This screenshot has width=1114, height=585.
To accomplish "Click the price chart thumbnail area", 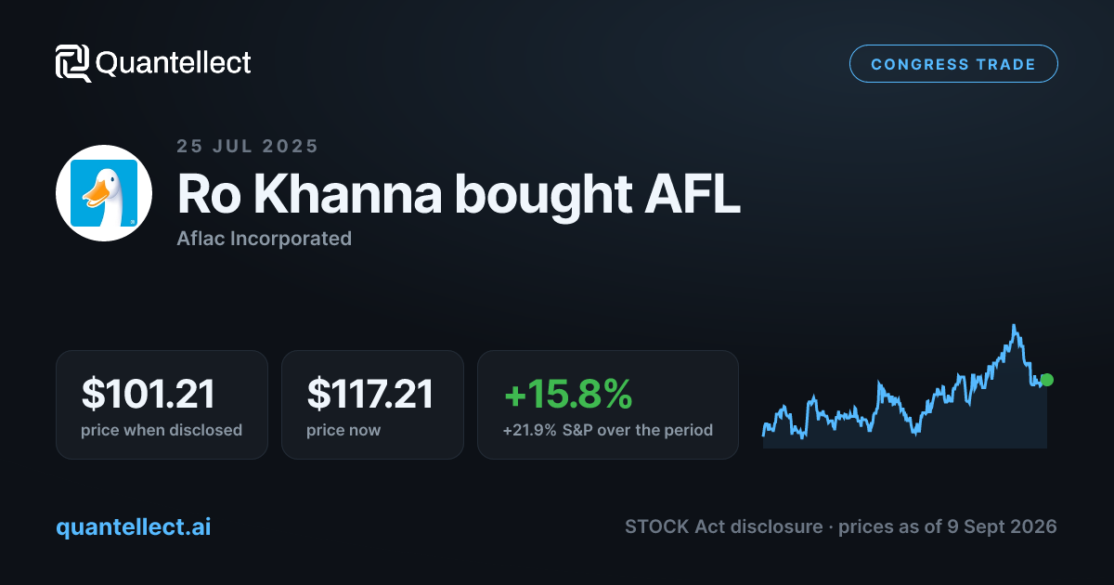I will coord(905,386).
